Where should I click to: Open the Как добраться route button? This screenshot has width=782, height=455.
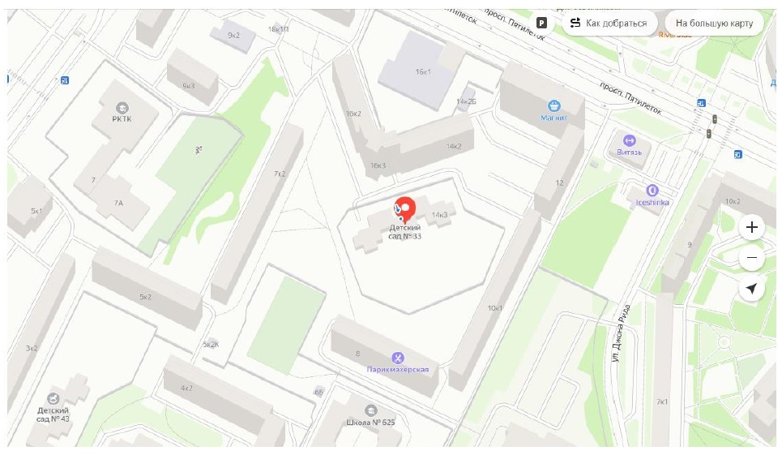(x=610, y=23)
